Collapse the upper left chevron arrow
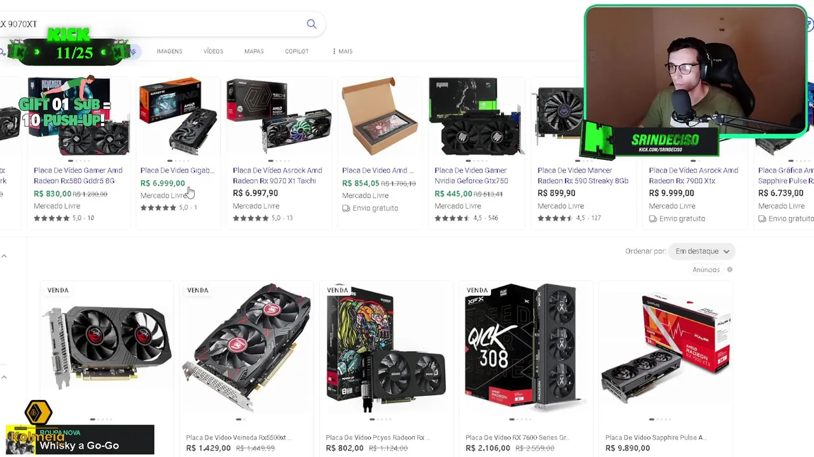Image resolution: width=814 pixels, height=457 pixels. (x=4, y=256)
